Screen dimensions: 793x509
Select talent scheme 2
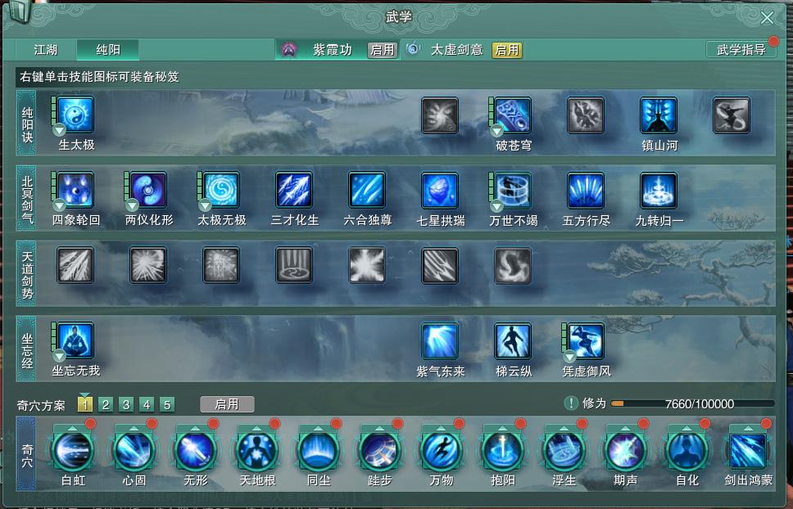point(105,404)
